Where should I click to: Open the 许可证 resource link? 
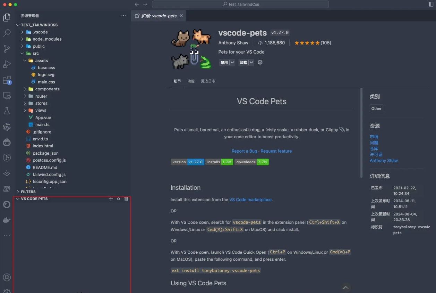tap(376, 155)
